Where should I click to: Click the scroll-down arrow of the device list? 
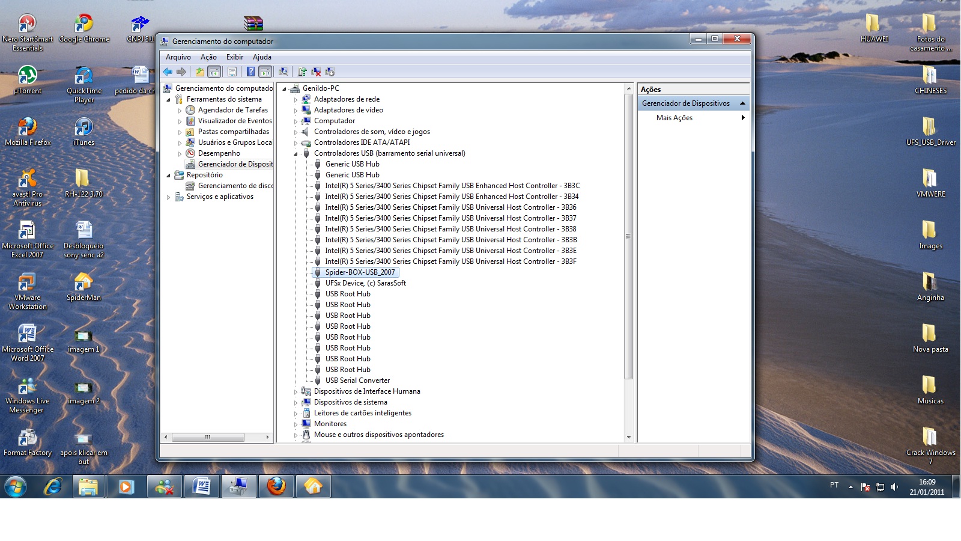click(628, 438)
